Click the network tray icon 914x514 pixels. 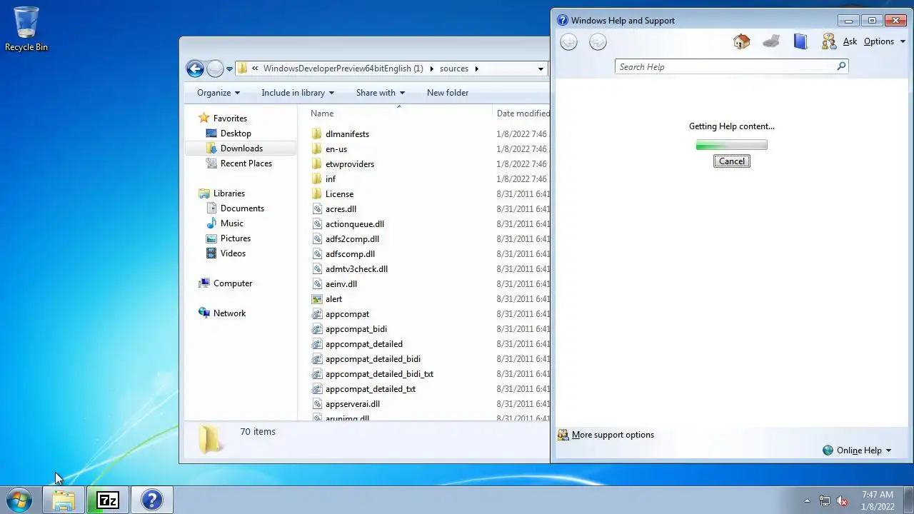pos(825,500)
